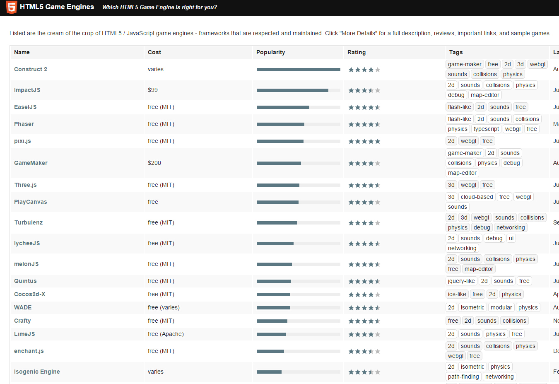Select the physics tag in LimeJS row
The width and height of the screenshot is (559, 384).
pyautogui.click(x=496, y=334)
